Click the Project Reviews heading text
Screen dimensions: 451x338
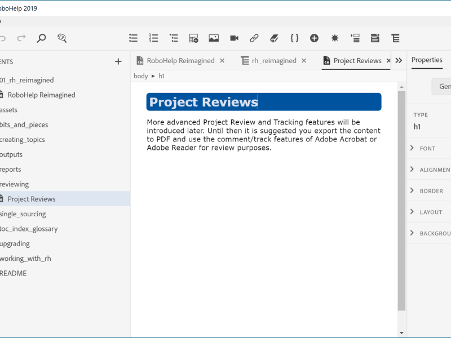point(204,102)
